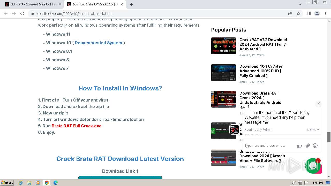Click the Smart Binder post thumbnail
This screenshot has width=331, height=186.
(223, 157)
